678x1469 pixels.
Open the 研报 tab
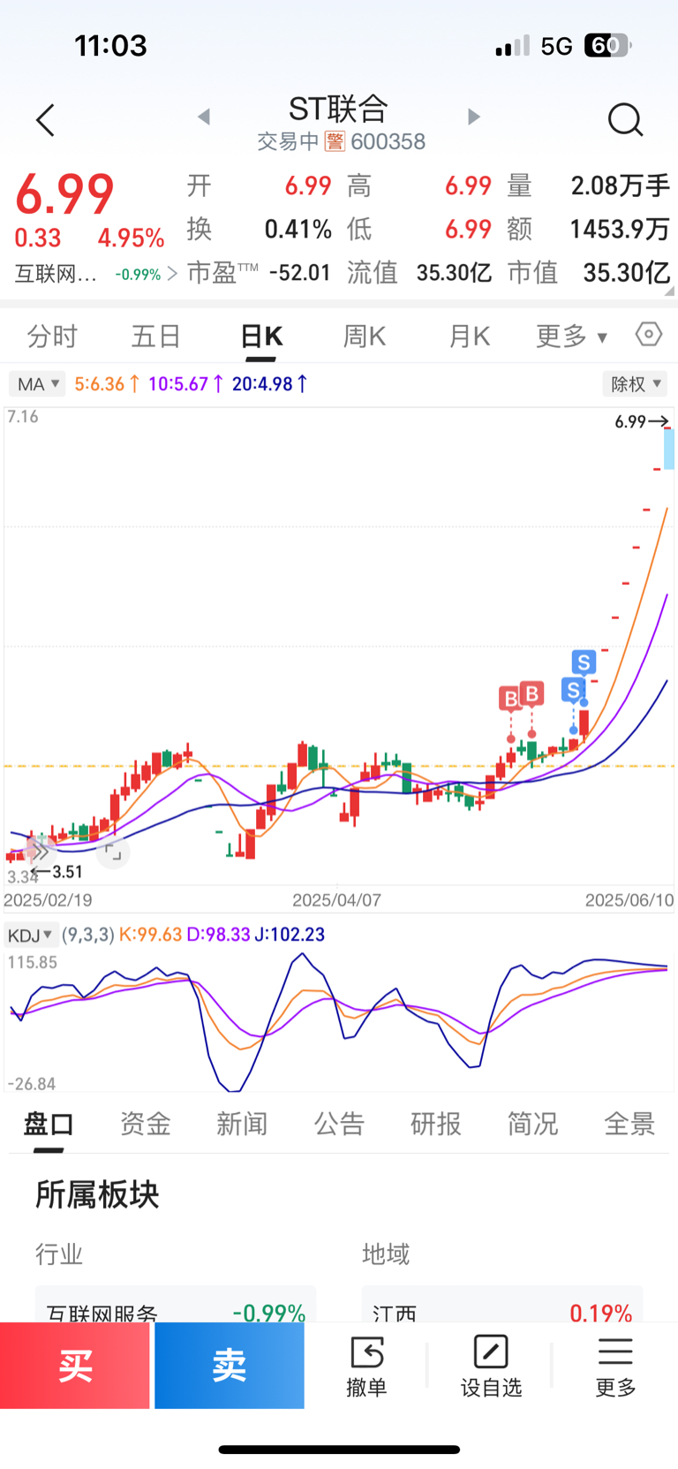pos(436,1124)
